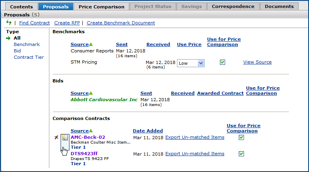Image resolution: width=309 pixels, height=172 pixels.
Task: Click the sort arrow beside Comparison Contracts Source
Action: point(91,131)
